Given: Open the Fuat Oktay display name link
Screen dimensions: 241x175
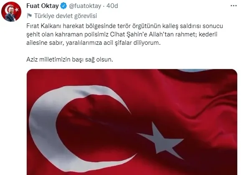Looking at the screenshot, I should tap(43, 6).
